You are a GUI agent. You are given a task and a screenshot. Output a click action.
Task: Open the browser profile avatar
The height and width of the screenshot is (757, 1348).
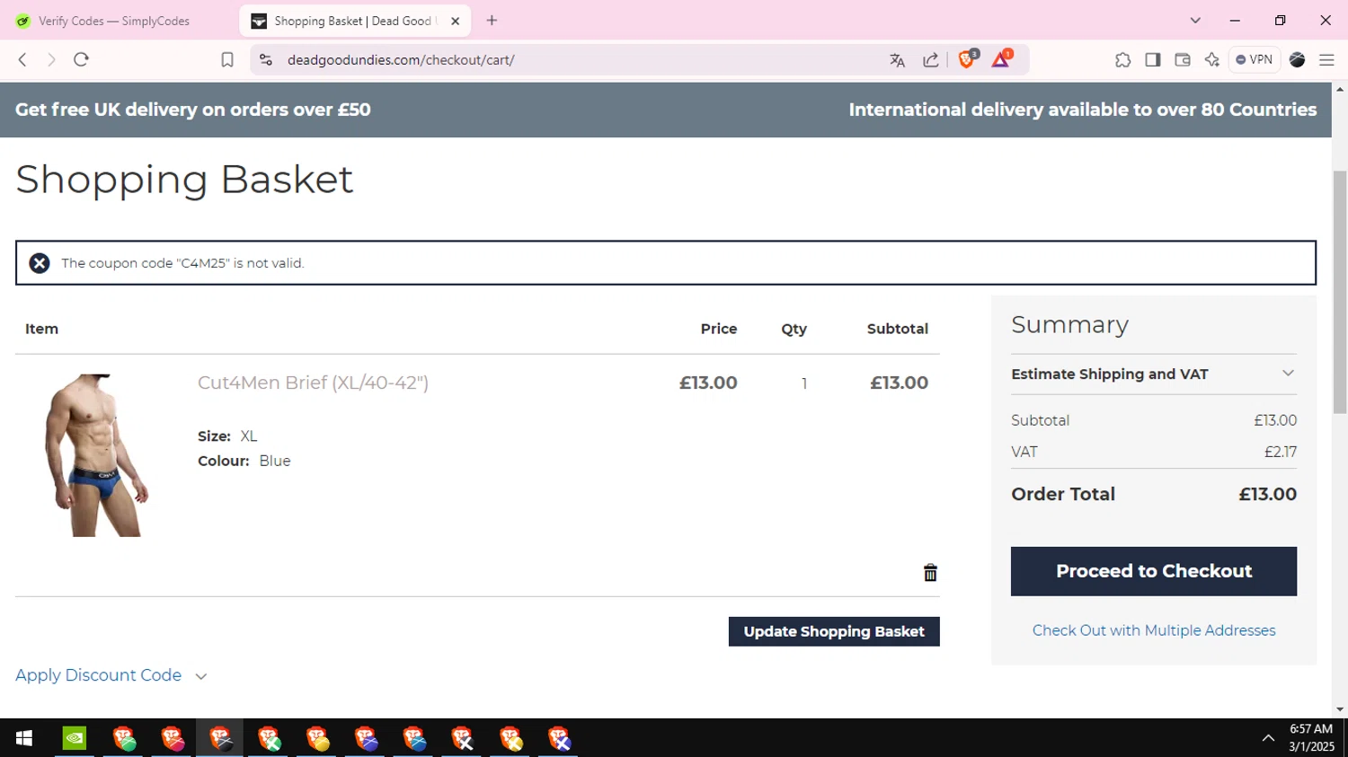[x=1297, y=60]
